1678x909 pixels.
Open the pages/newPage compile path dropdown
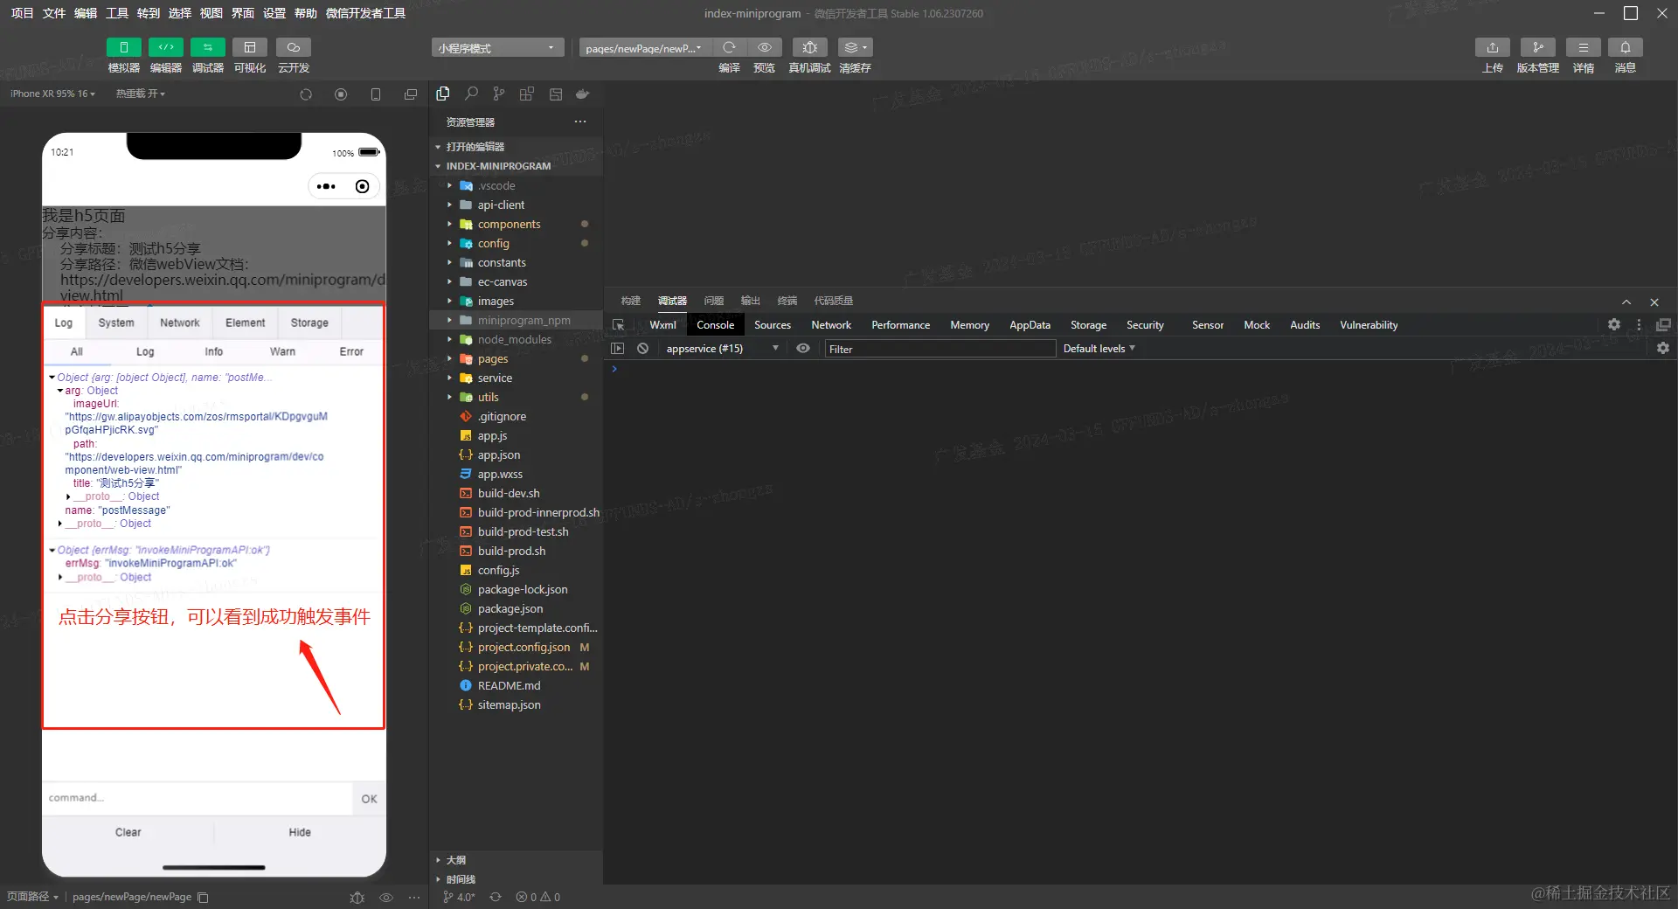644,48
